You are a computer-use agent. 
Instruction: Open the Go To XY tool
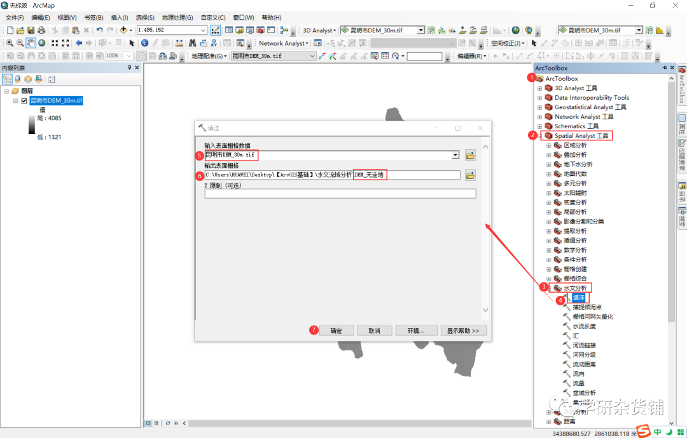coord(214,43)
